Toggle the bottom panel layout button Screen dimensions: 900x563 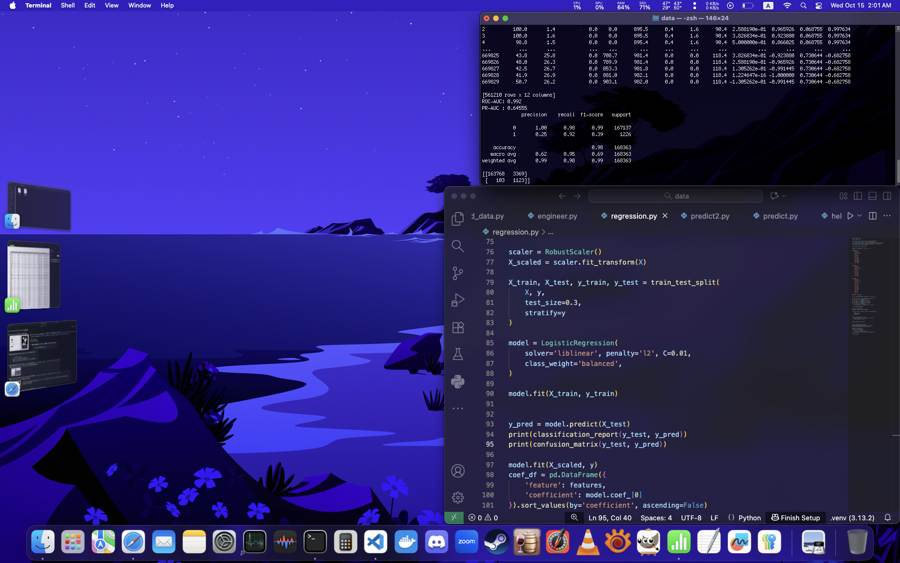coord(872,196)
